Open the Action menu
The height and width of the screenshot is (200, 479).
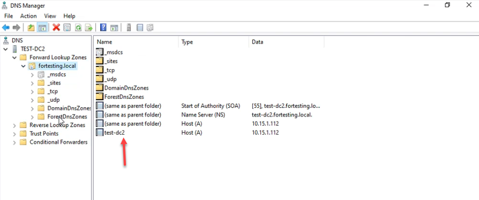[x=28, y=16]
